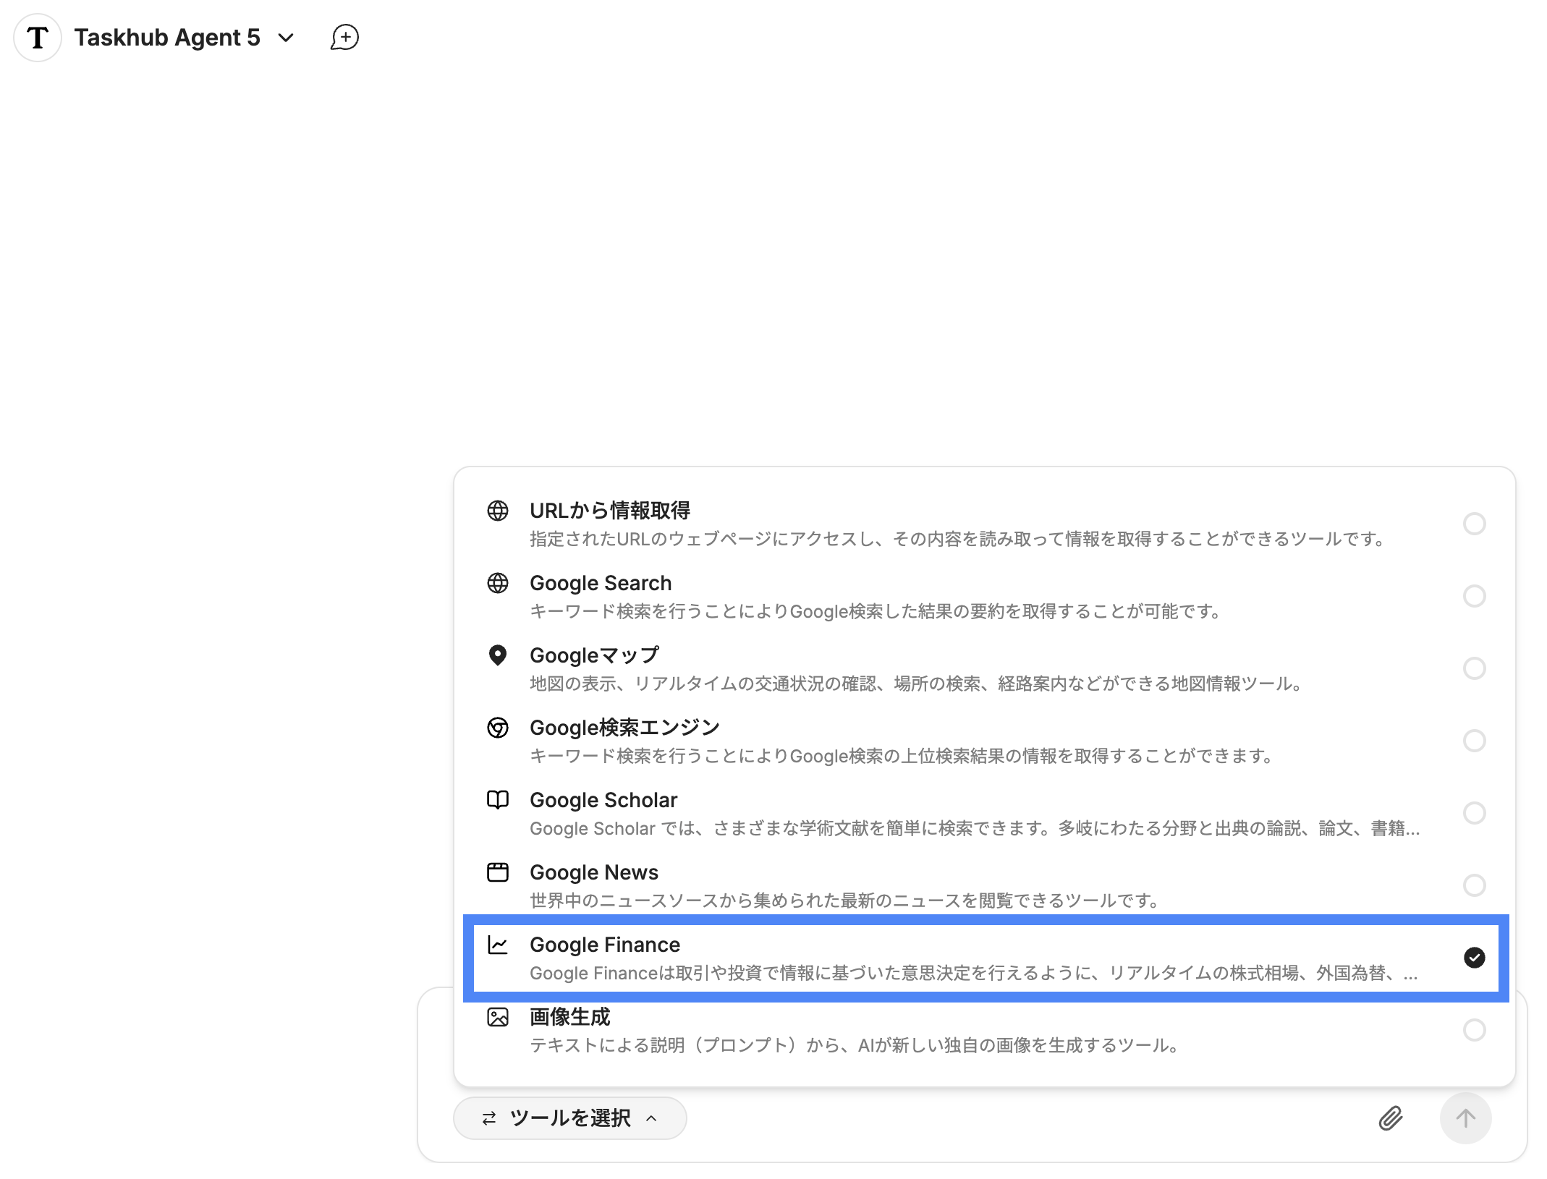The height and width of the screenshot is (1179, 1547).
Task: Enable the URLから情報取得 radio button
Action: 1474,524
